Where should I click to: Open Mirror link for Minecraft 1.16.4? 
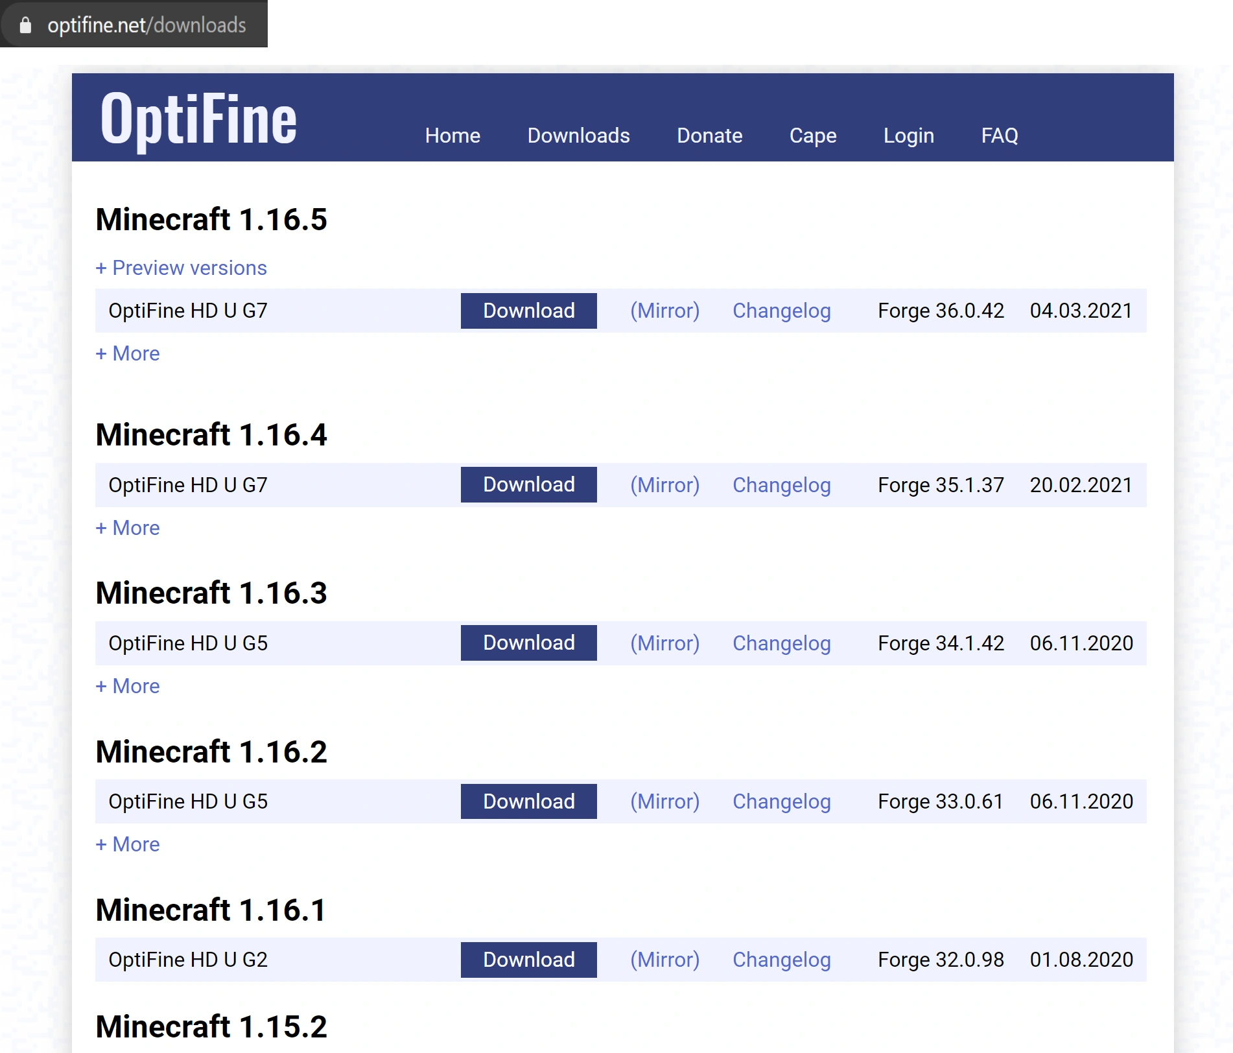tap(664, 485)
